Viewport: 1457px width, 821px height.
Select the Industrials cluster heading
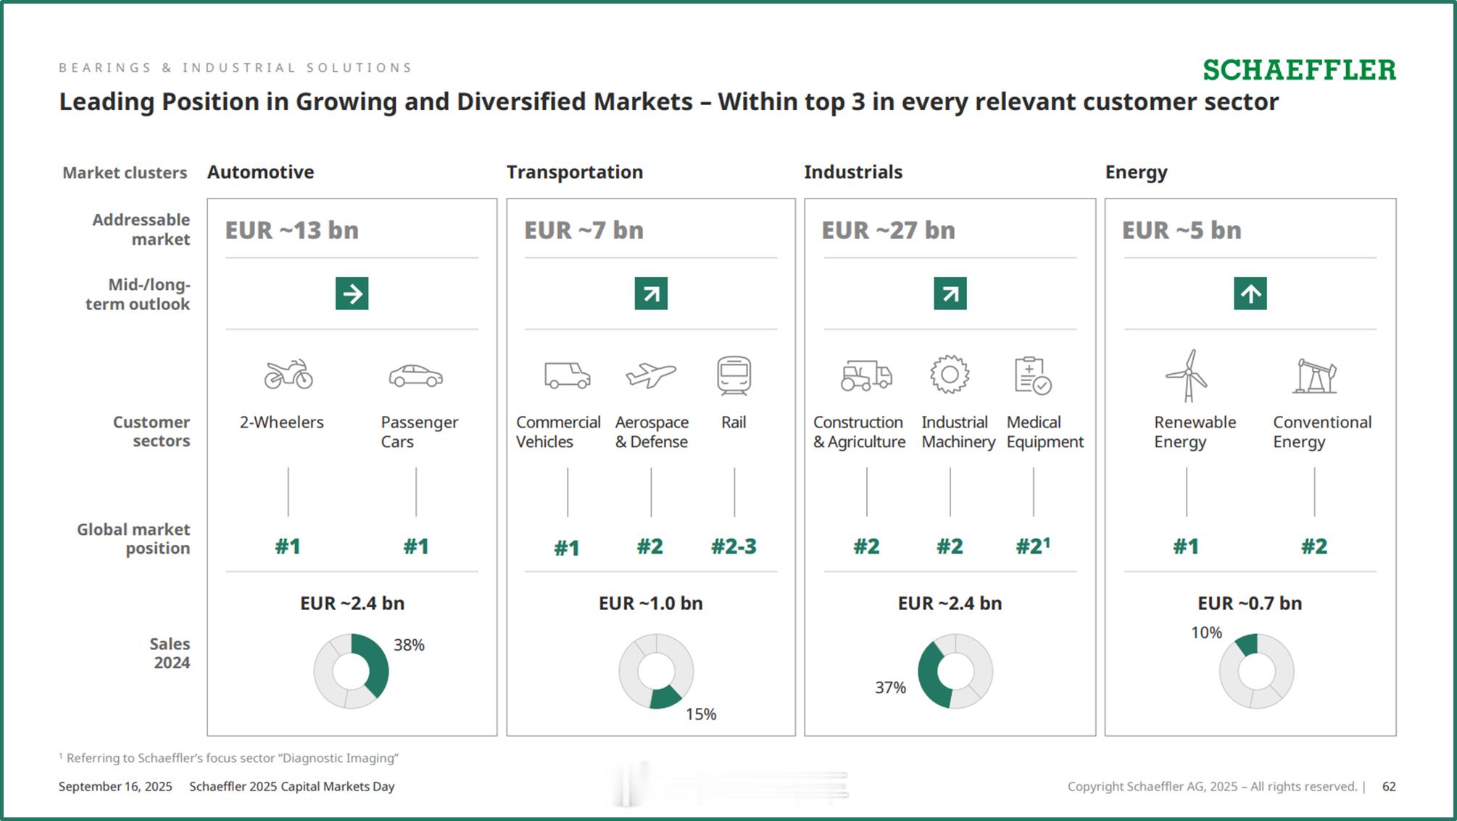coord(852,172)
